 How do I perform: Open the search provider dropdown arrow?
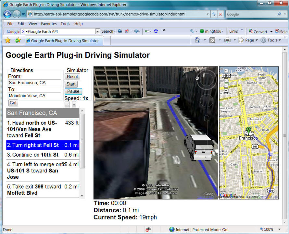click(285, 14)
